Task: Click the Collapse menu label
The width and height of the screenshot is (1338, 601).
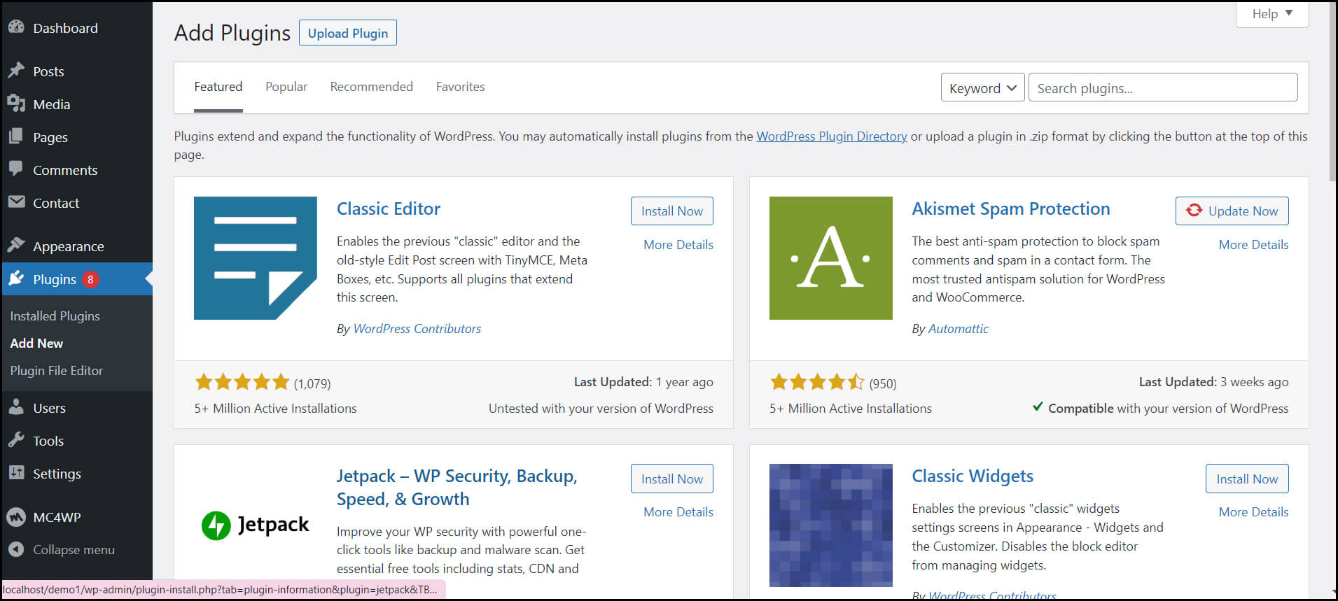Action: click(x=74, y=550)
